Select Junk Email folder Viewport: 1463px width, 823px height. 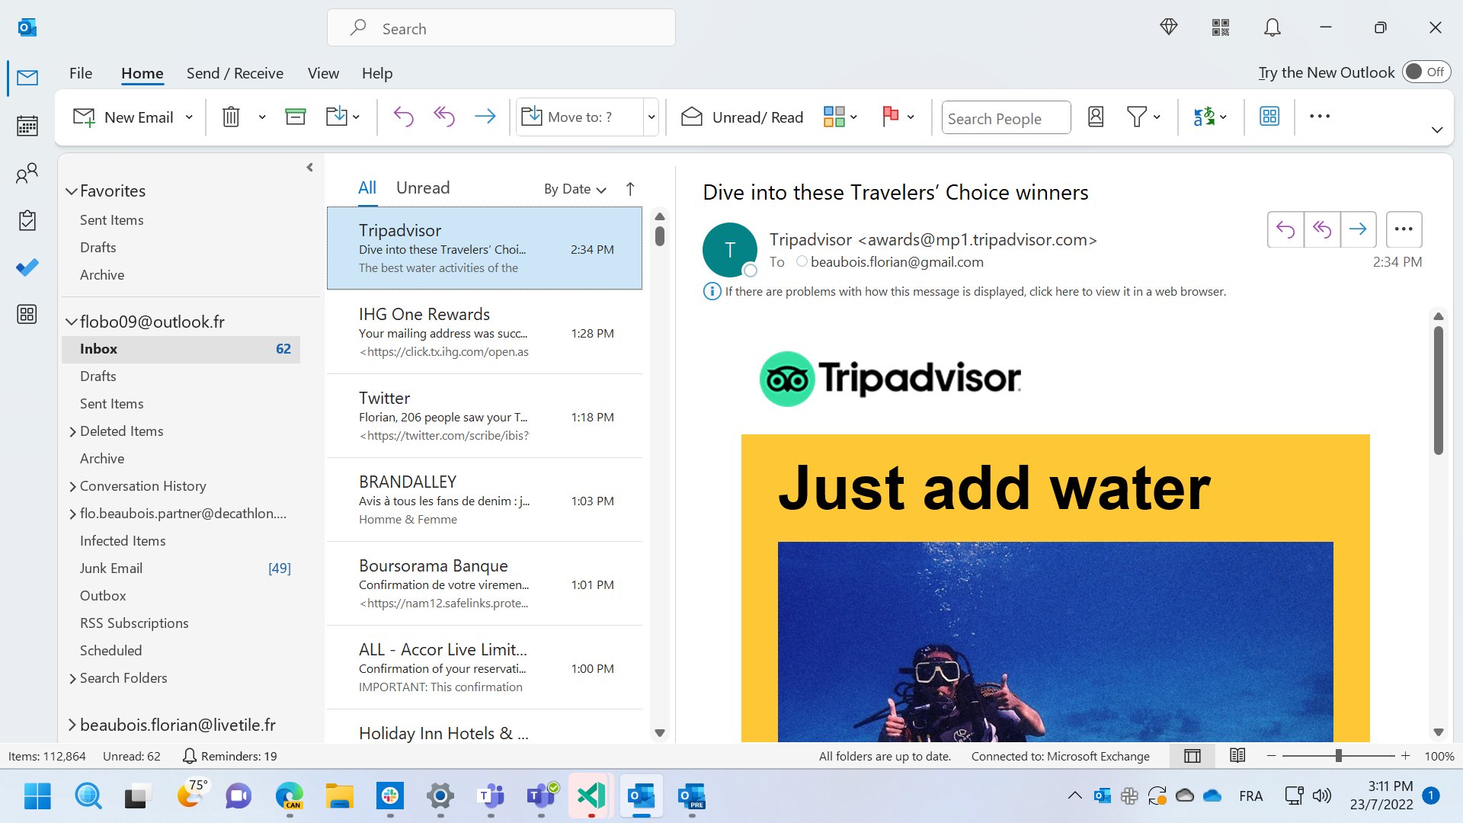pos(181,568)
